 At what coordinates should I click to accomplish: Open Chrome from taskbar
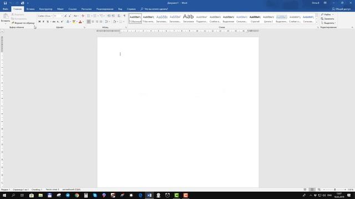tap(77, 195)
